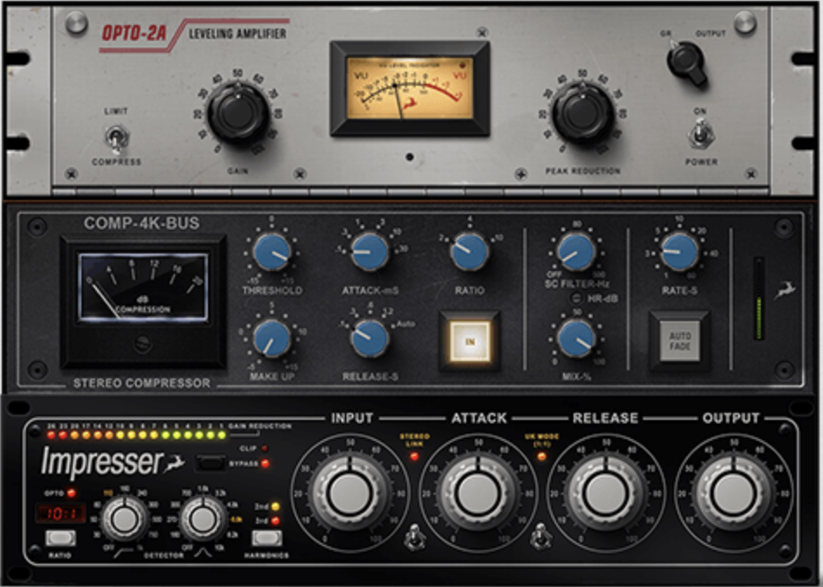Viewport: 823px width, 587px height.
Task: Click the Stereo Link LED
Action: click(414, 457)
